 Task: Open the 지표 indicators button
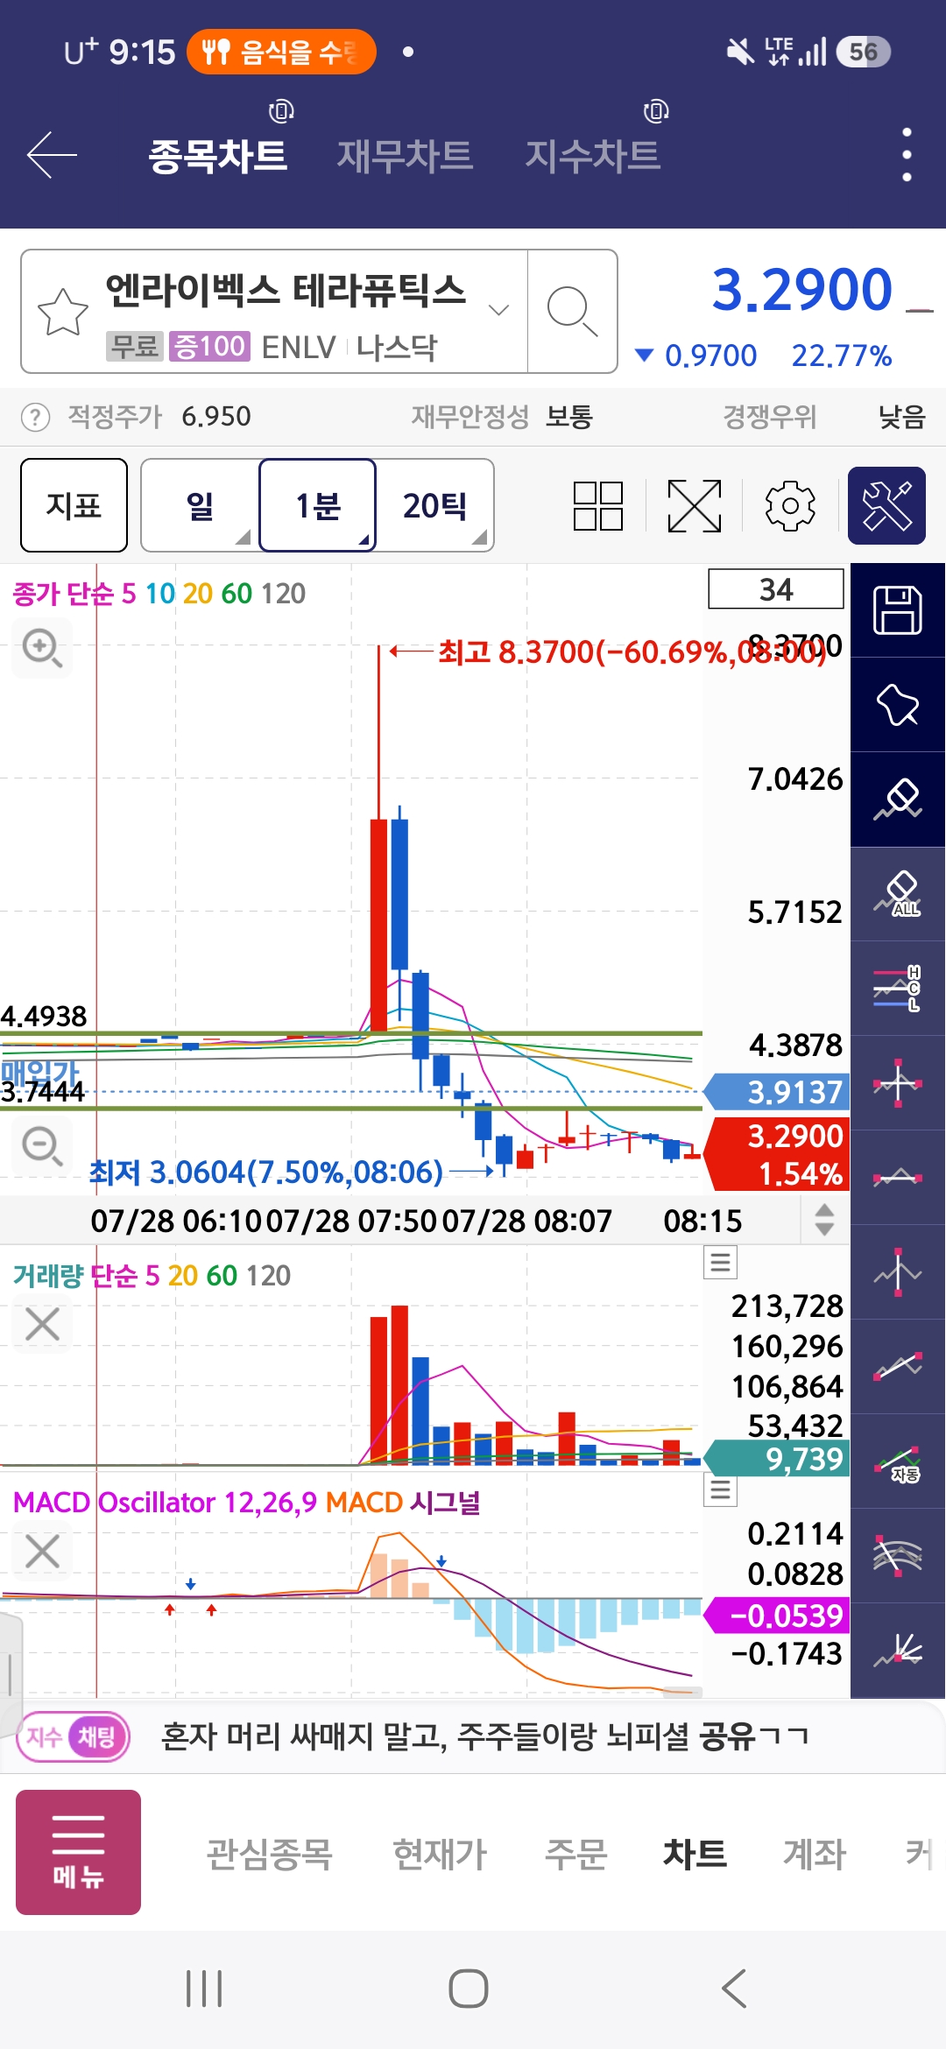click(74, 505)
